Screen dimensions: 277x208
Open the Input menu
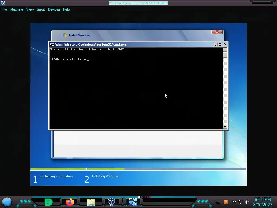[x=41, y=9]
